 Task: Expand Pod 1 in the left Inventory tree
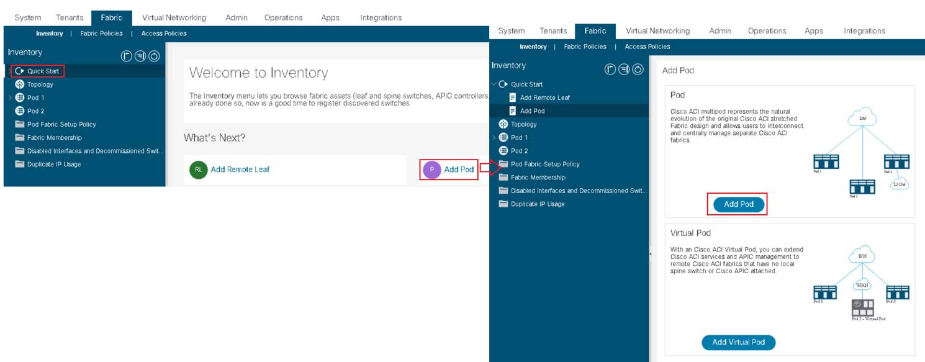pyautogui.click(x=11, y=98)
